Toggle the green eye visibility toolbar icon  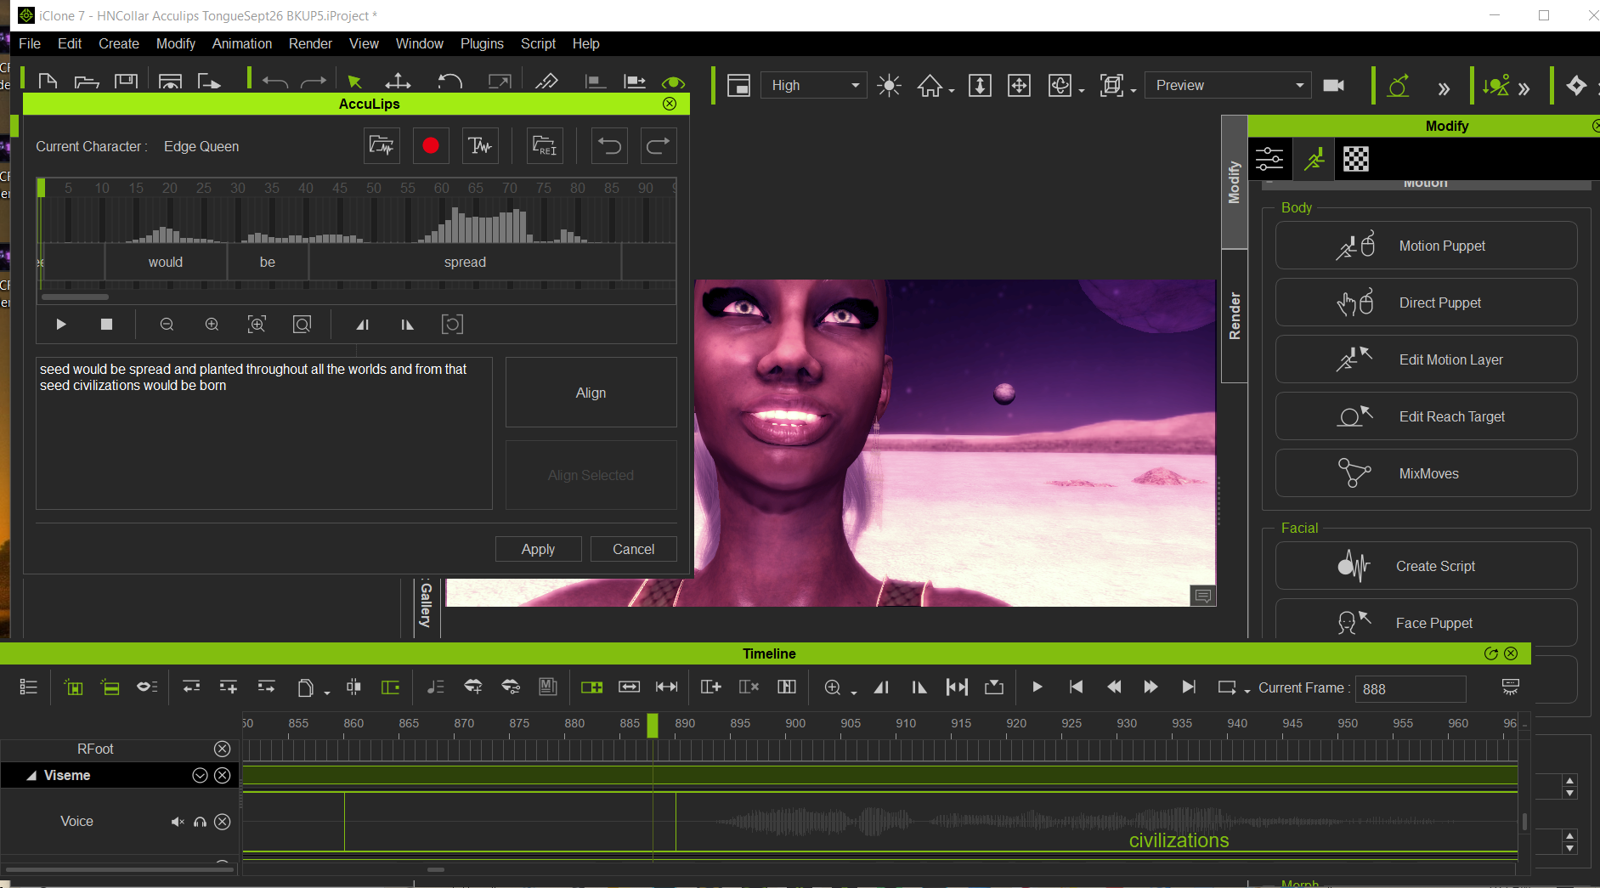[673, 82]
